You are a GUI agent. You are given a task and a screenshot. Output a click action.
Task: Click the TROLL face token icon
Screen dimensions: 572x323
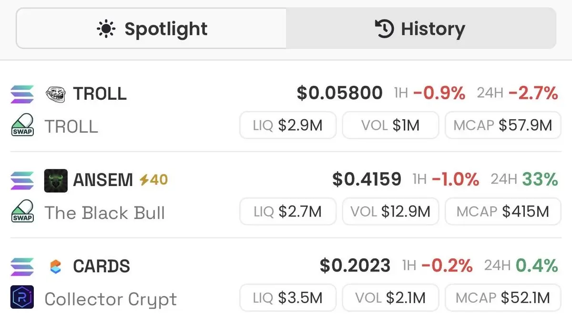pyautogui.click(x=55, y=94)
